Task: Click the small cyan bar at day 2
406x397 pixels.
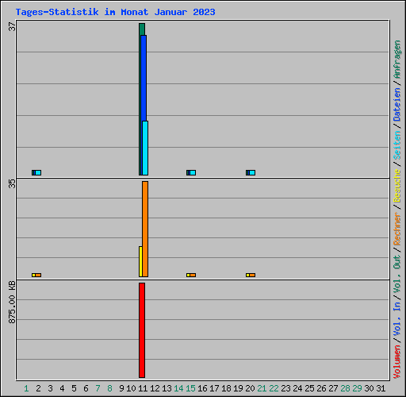Action: tap(38, 172)
